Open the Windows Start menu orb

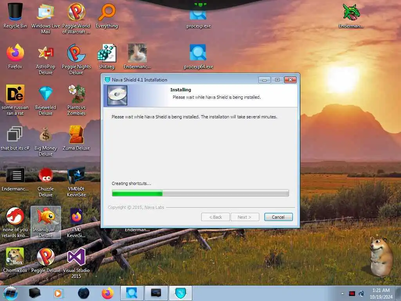tap(11, 293)
